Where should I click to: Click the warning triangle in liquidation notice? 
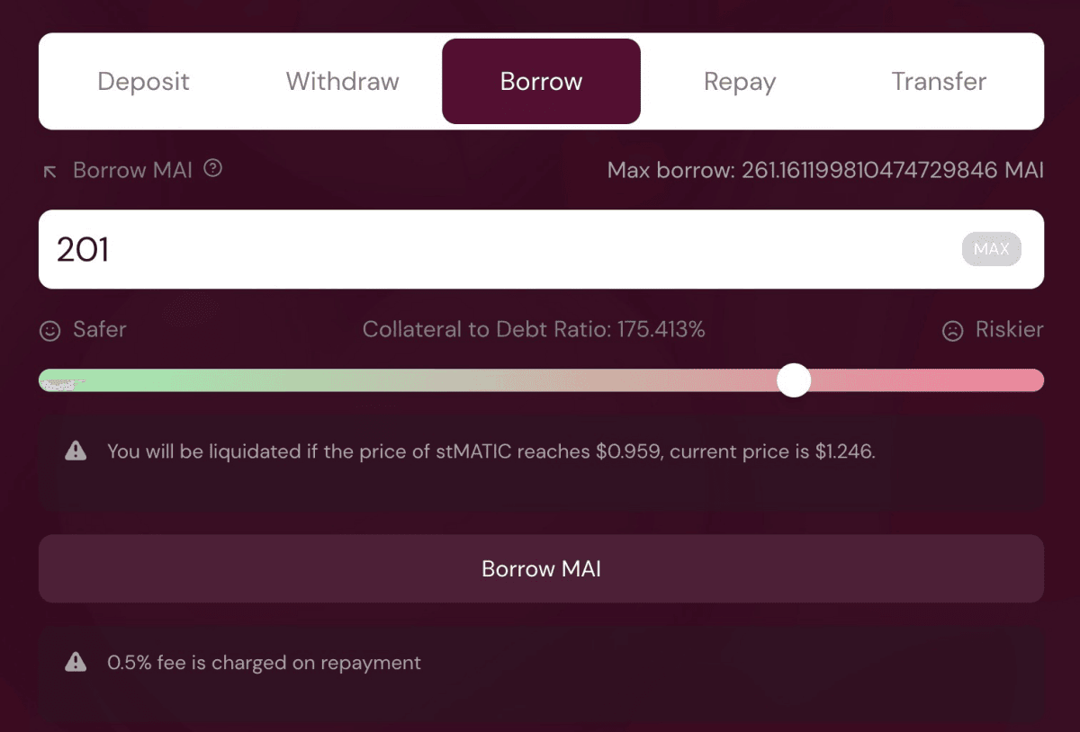76,451
